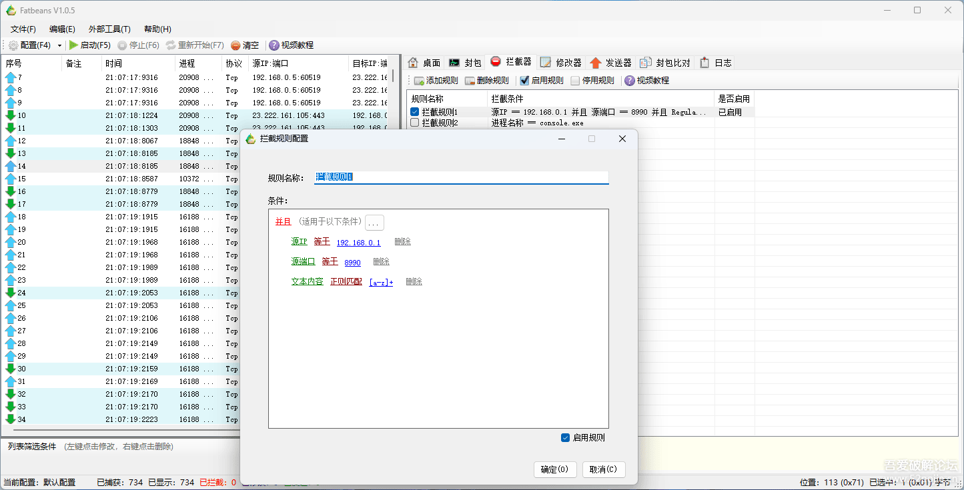The width and height of the screenshot is (964, 490).
Task: Check the 拦截规则2 rule checkbox
Action: click(x=415, y=123)
